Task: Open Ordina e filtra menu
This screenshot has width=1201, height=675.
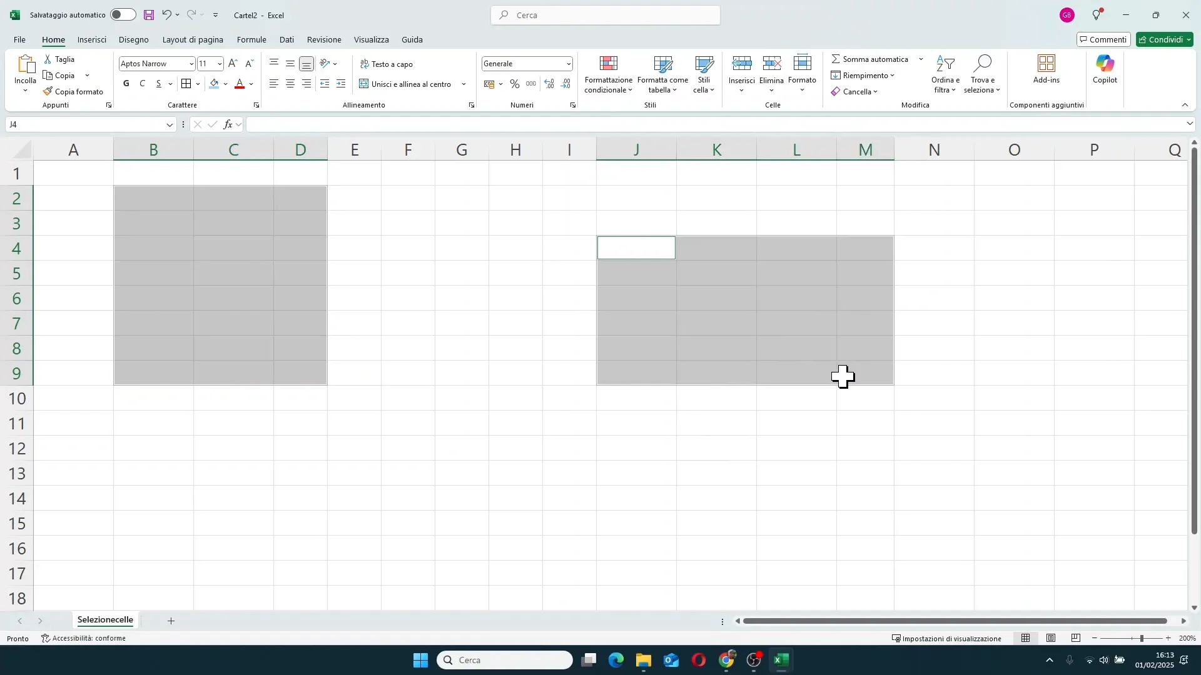Action: coord(945,74)
